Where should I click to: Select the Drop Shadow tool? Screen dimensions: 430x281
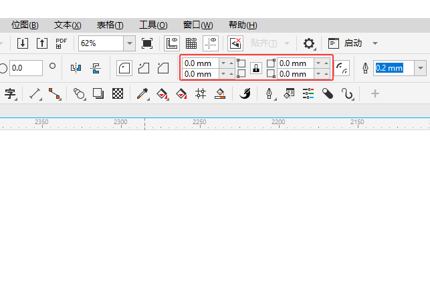pos(98,93)
